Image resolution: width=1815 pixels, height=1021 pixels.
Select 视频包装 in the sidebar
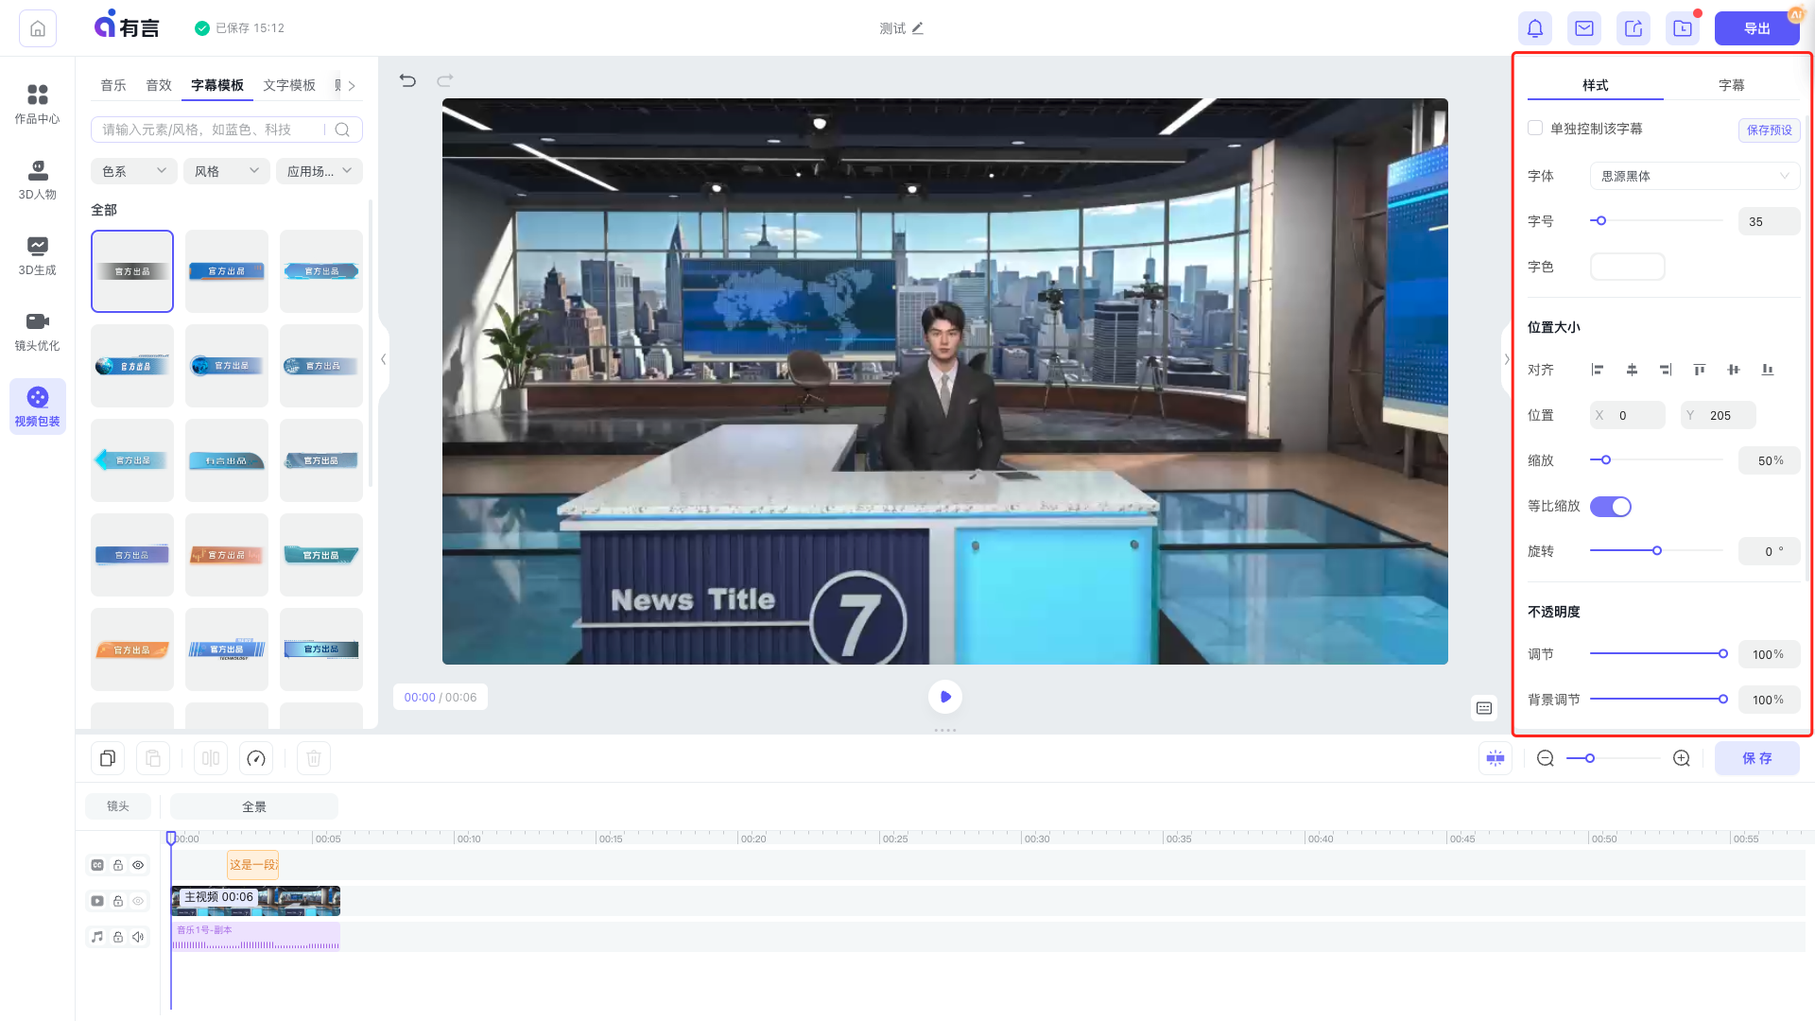(x=38, y=407)
